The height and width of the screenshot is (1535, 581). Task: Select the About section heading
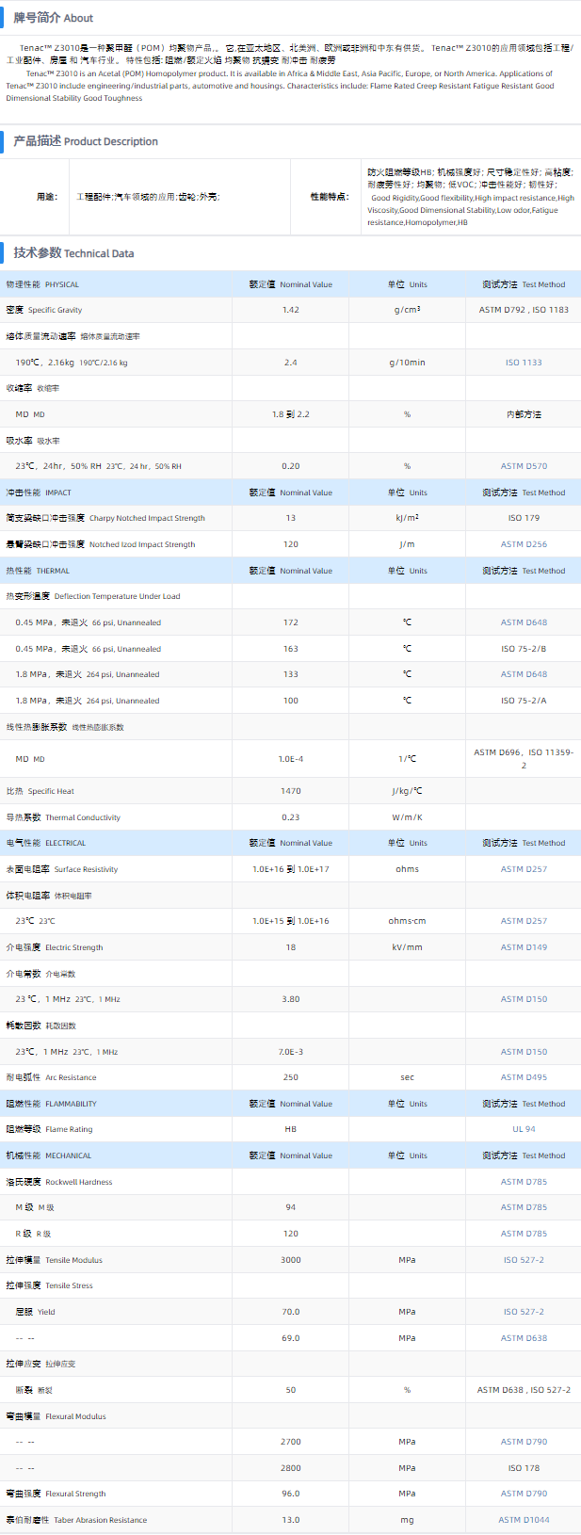(x=53, y=18)
